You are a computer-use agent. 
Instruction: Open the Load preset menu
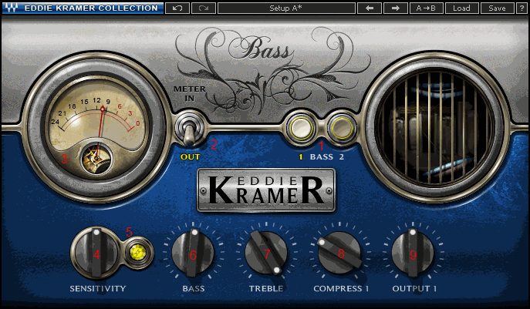(461, 8)
